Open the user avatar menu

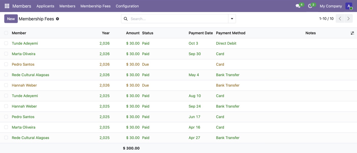pos(349,6)
